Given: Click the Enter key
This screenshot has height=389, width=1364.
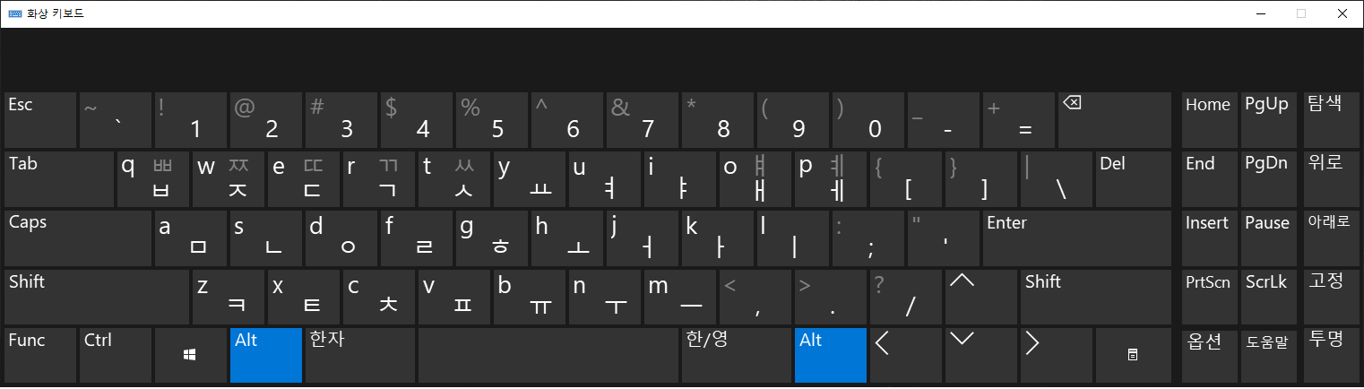Looking at the screenshot, I should (x=1076, y=238).
